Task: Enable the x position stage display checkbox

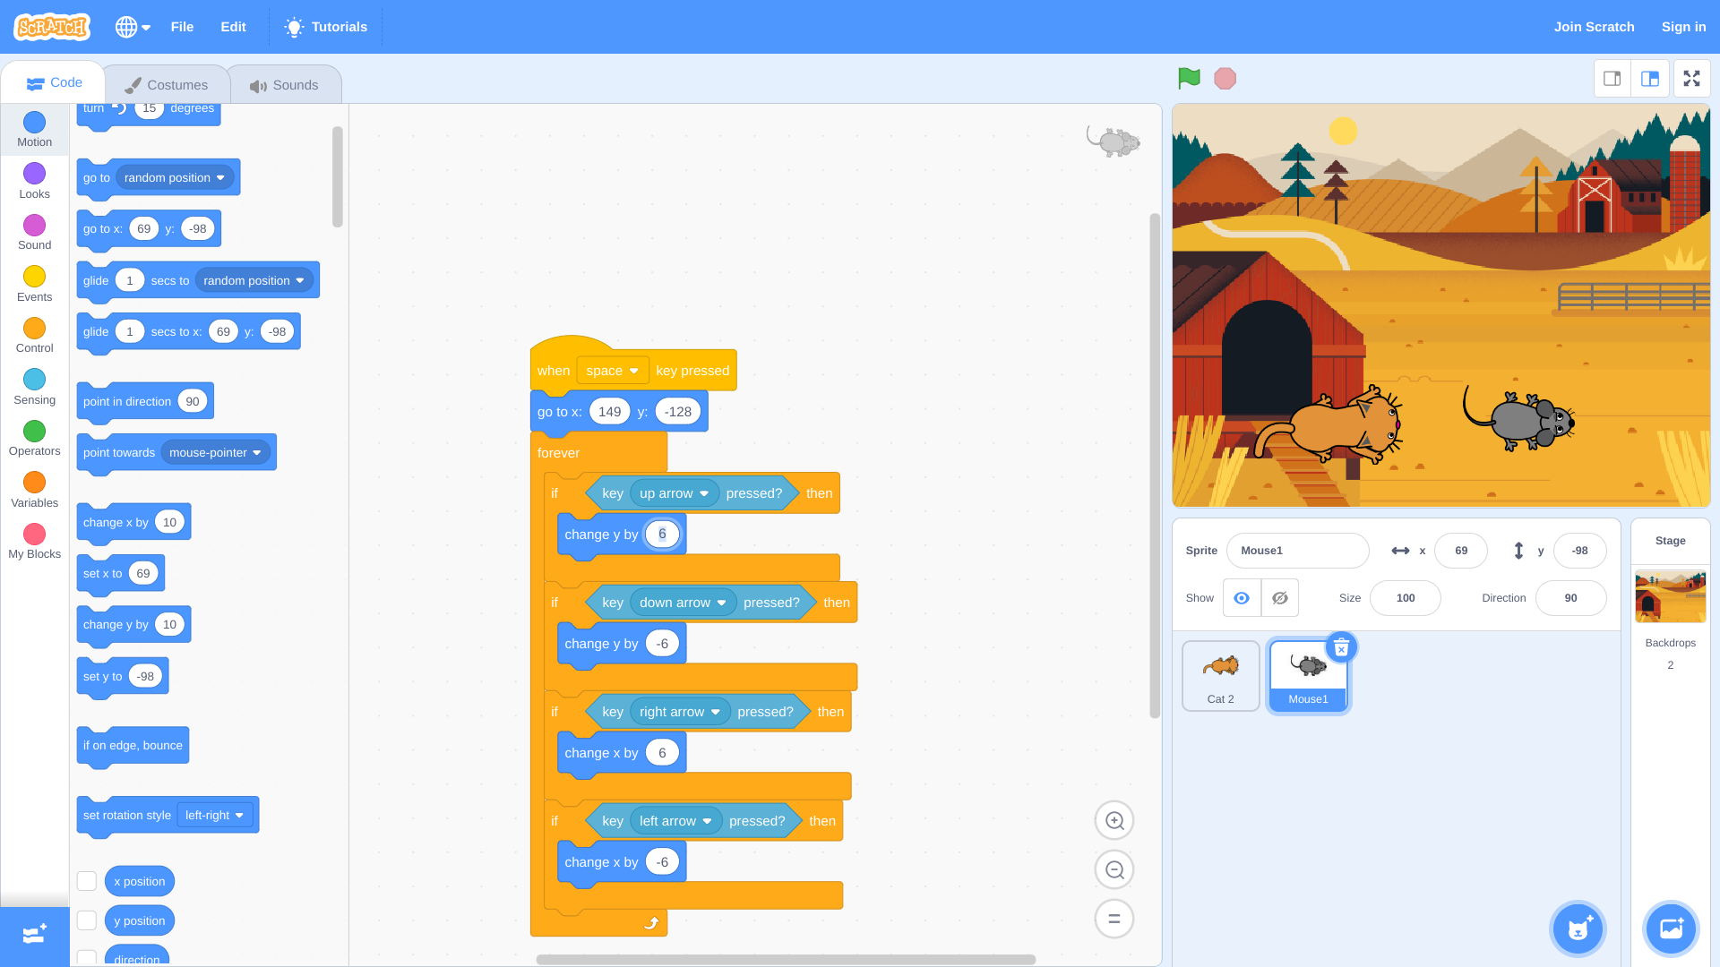Action: (86, 880)
